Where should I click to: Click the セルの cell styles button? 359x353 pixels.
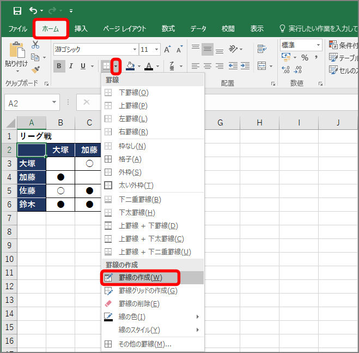(x=343, y=70)
